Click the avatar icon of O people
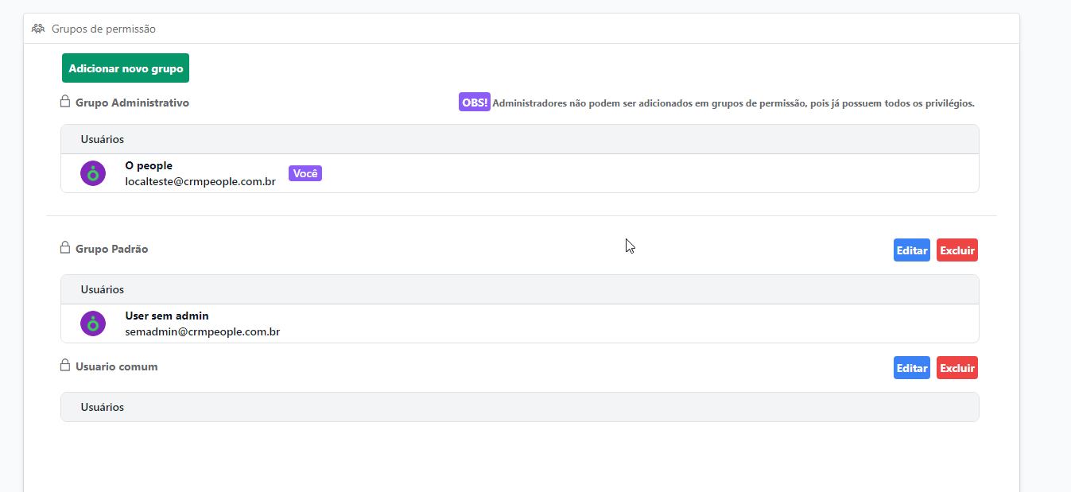 [x=93, y=173]
